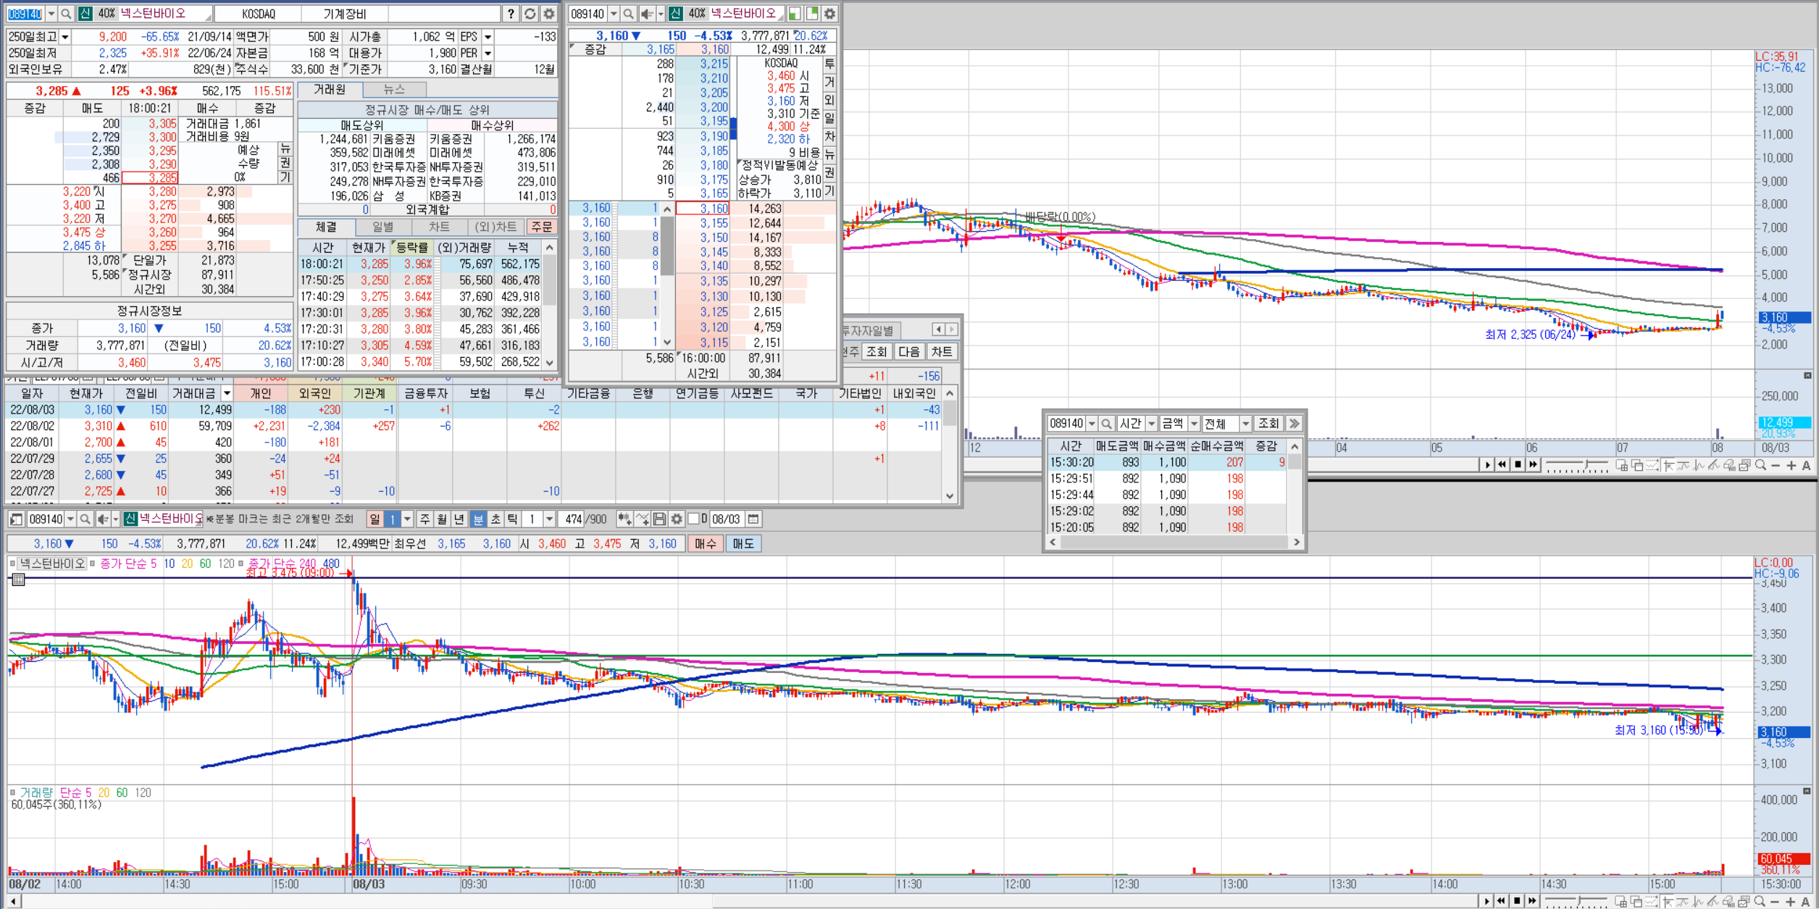1819x909 pixels.
Task: Search stock in small trade-amount window
Action: 1106,424
